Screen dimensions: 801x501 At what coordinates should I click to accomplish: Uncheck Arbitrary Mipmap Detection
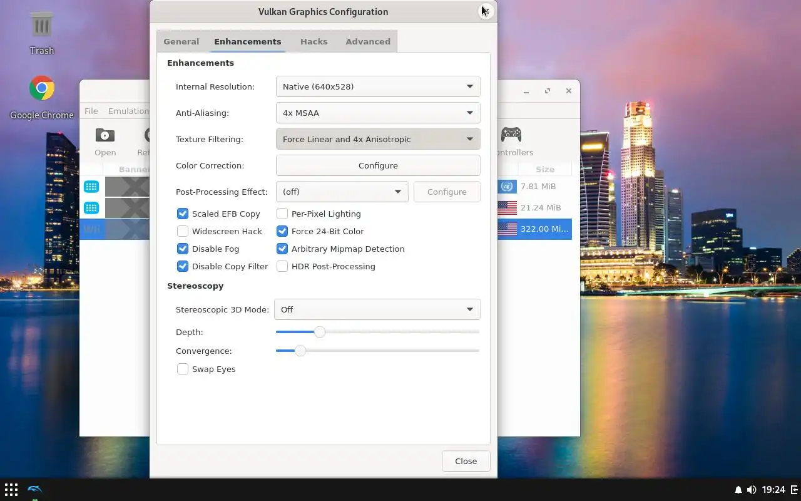282,249
